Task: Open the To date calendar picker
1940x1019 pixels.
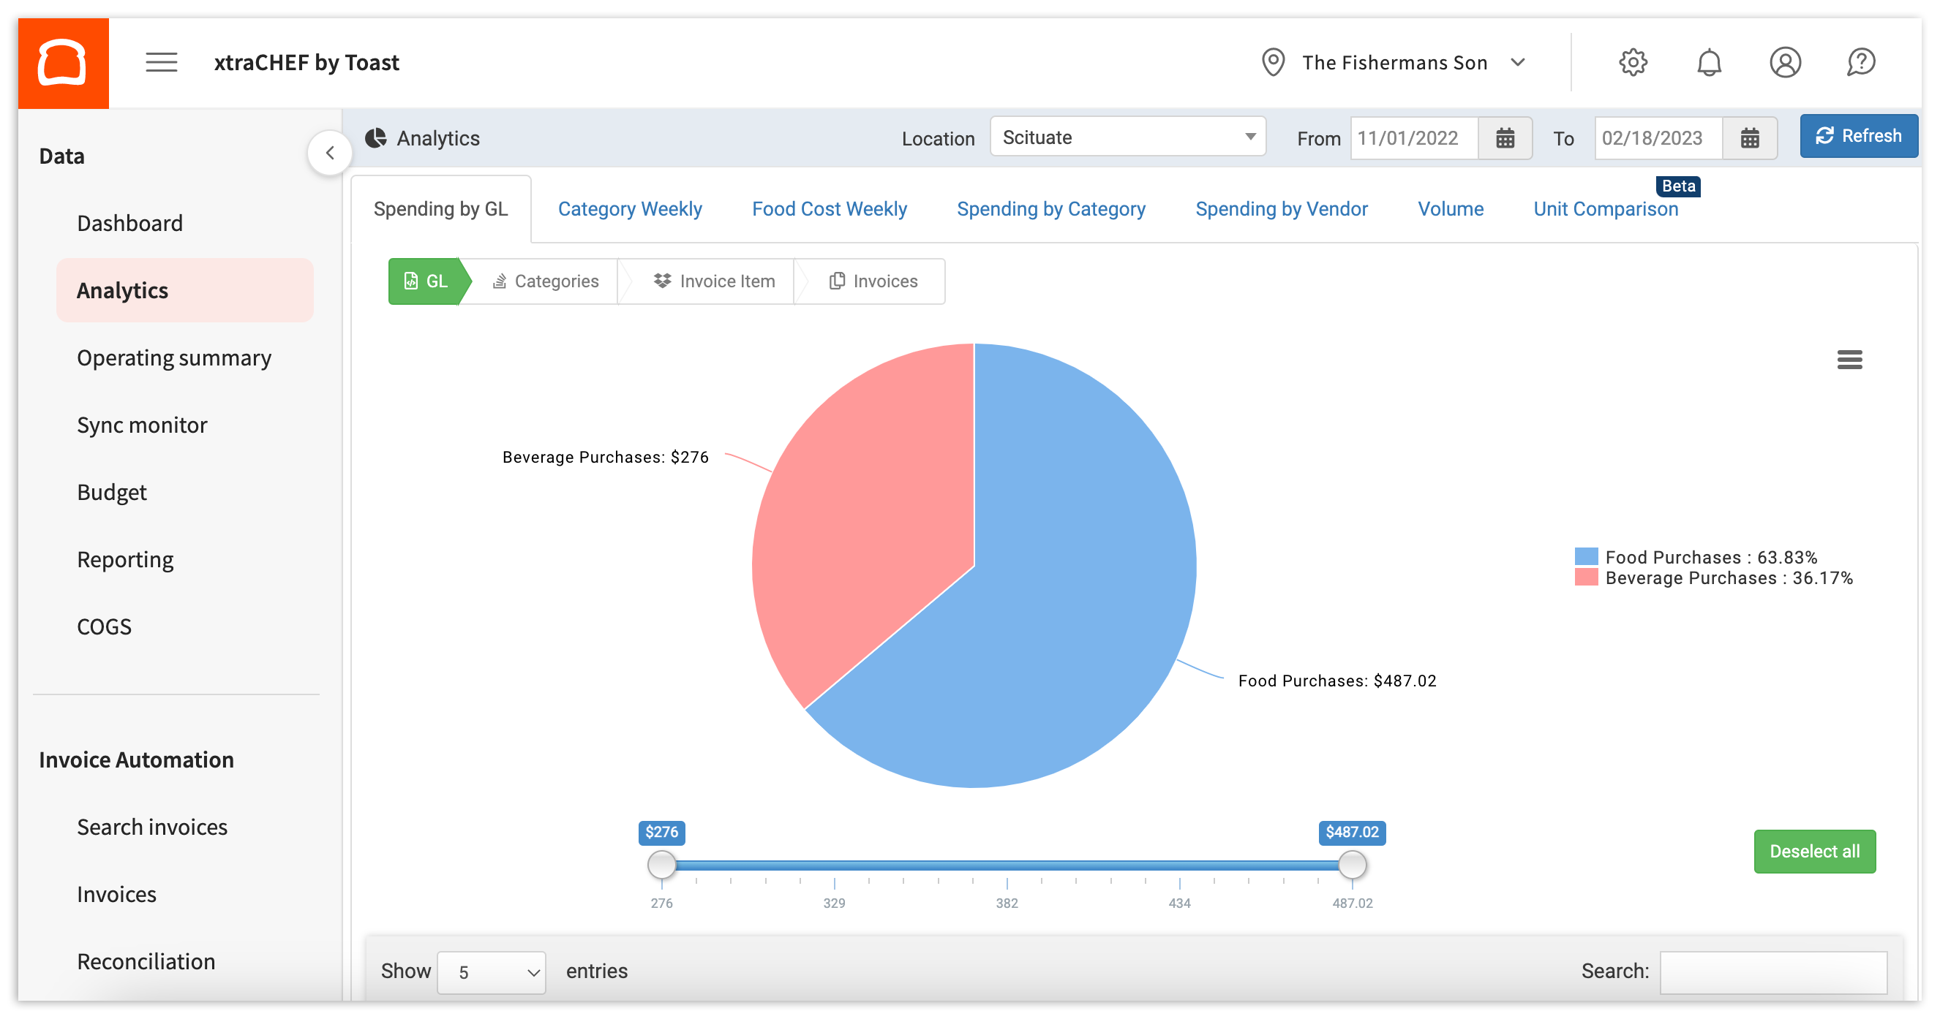Action: [x=1751, y=137]
